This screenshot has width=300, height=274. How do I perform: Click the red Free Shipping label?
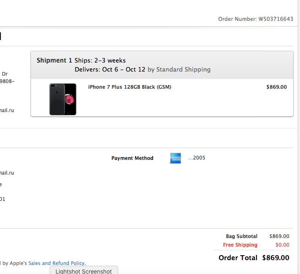point(240,245)
